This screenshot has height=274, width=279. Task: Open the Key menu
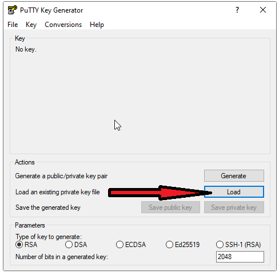click(31, 25)
